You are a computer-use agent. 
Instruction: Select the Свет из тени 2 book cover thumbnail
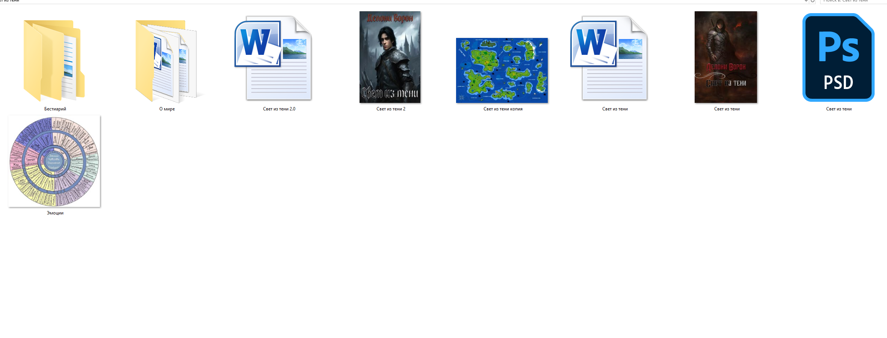[390, 57]
